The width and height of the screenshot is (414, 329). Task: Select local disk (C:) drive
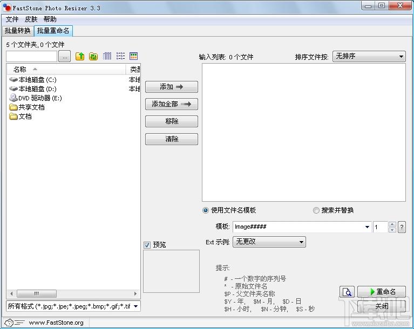(x=33, y=80)
